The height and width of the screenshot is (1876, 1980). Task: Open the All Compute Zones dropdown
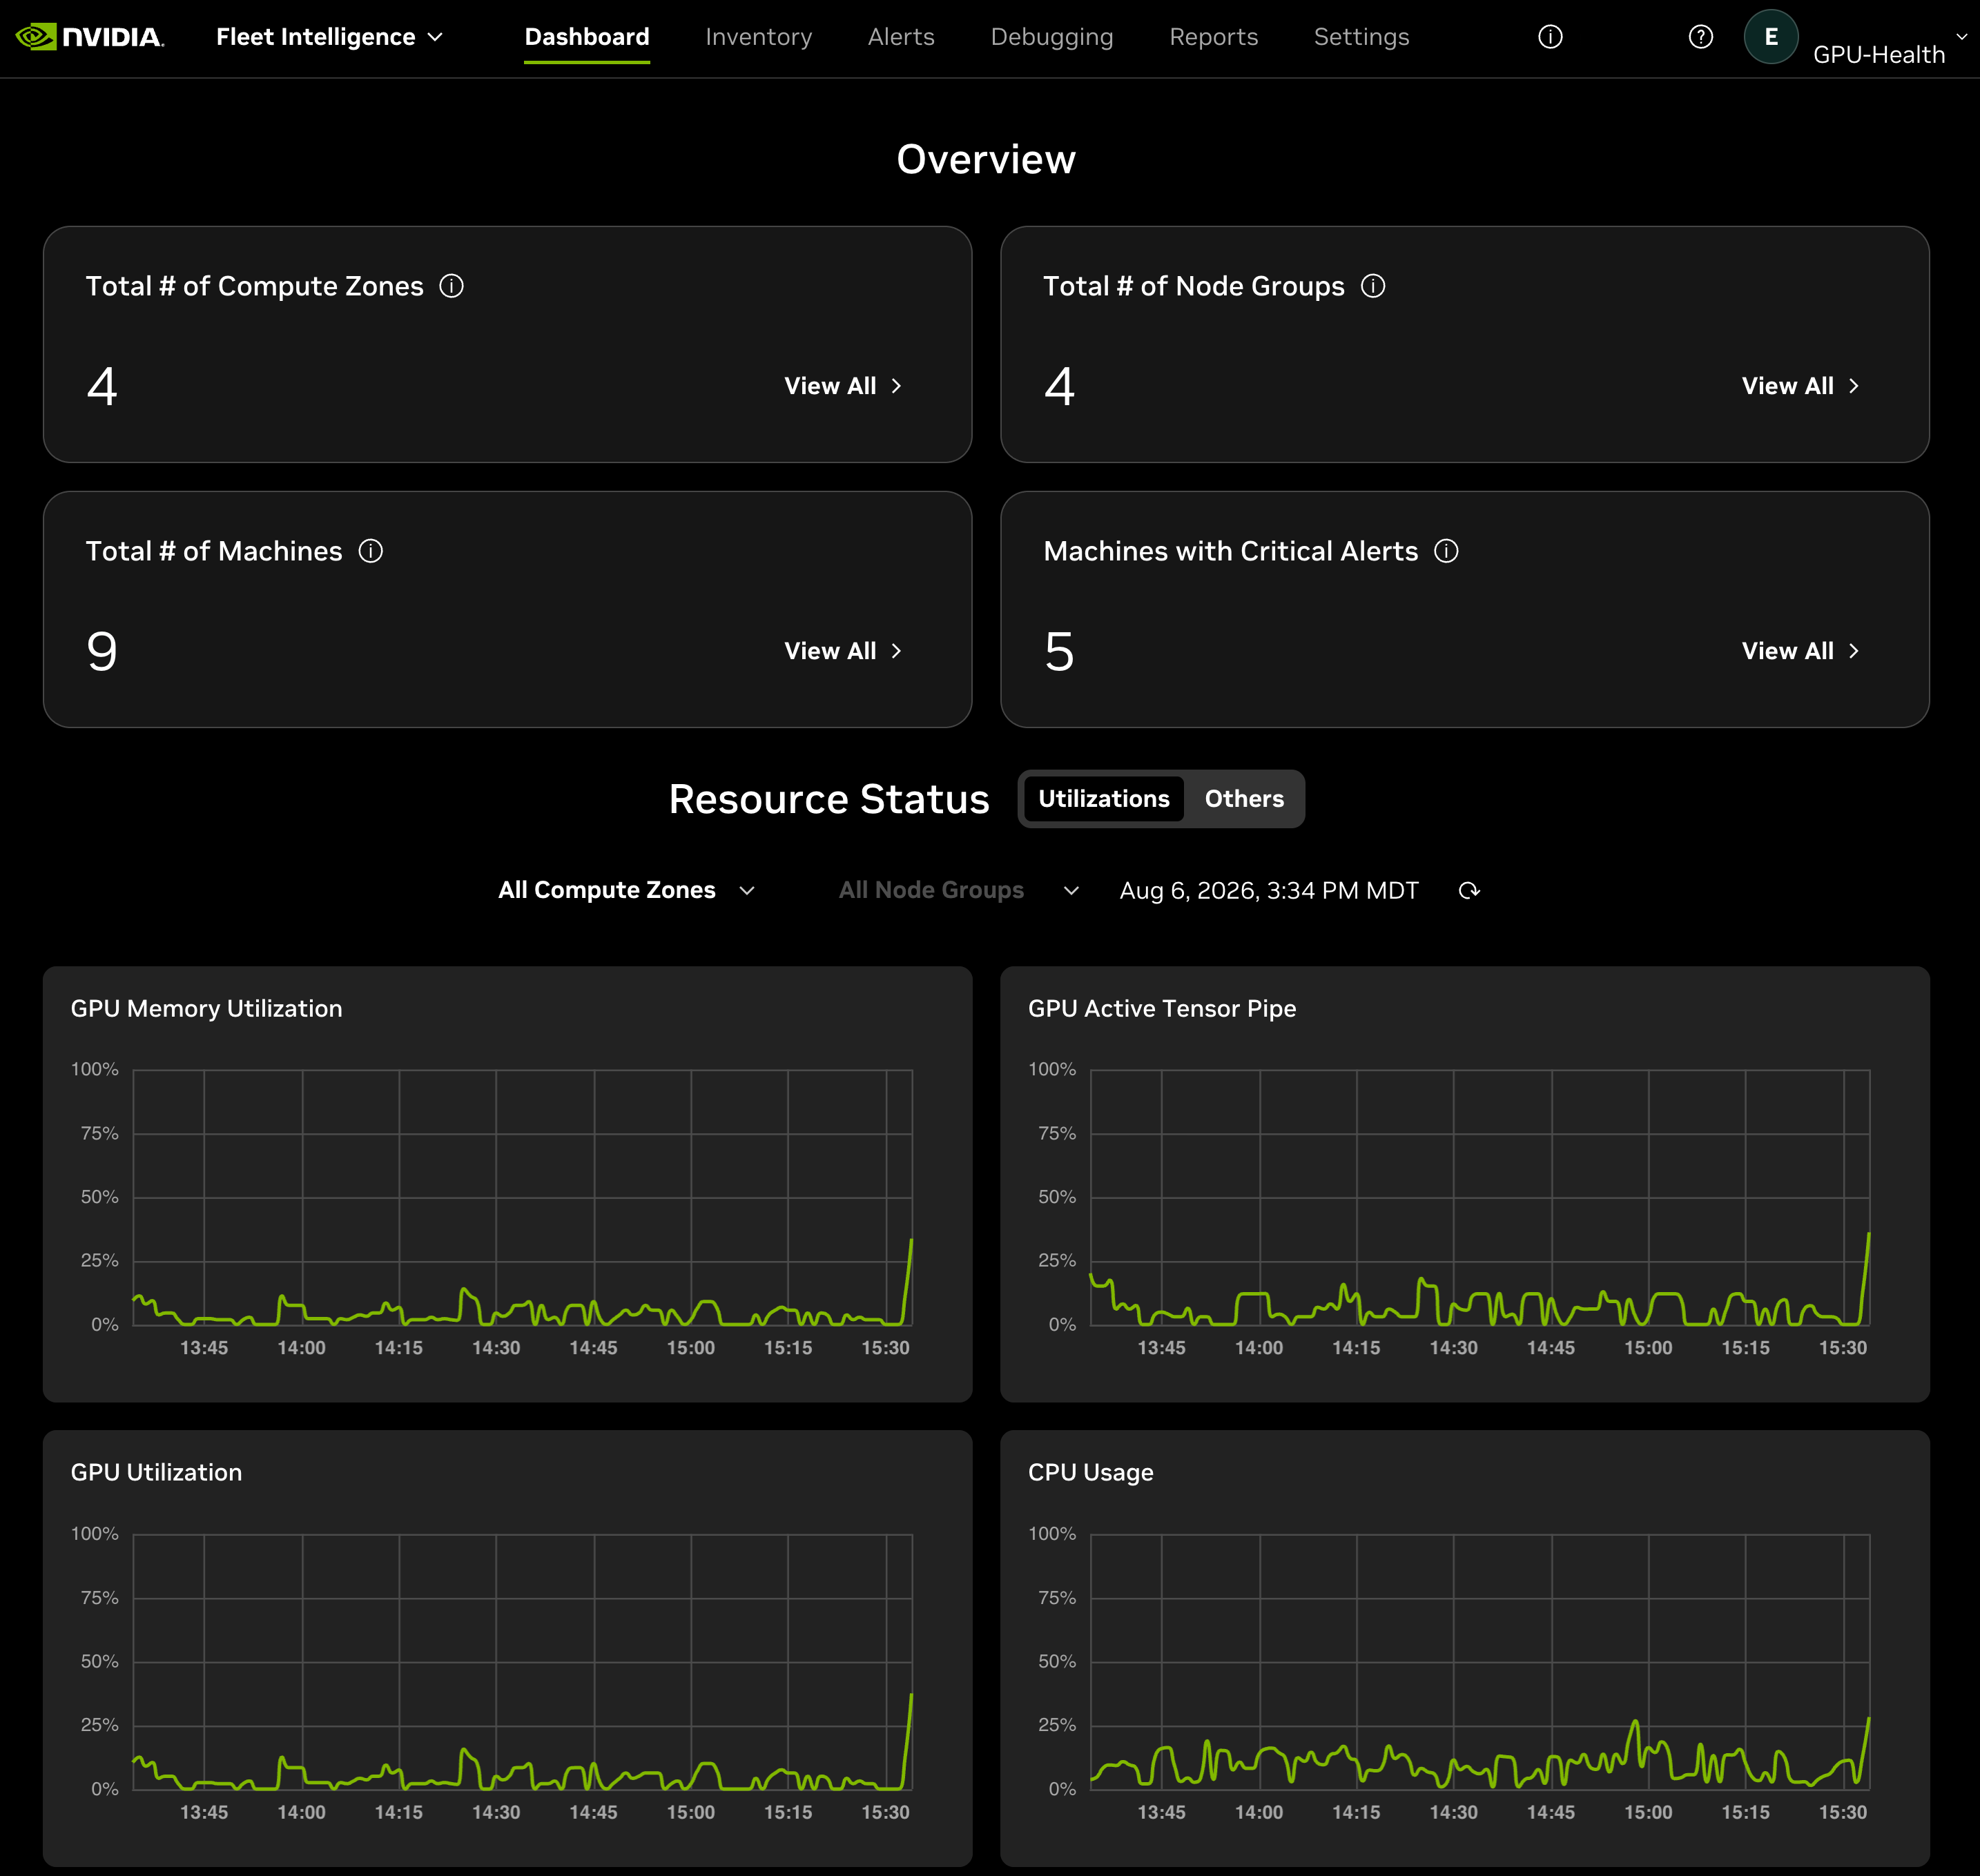[x=626, y=890]
